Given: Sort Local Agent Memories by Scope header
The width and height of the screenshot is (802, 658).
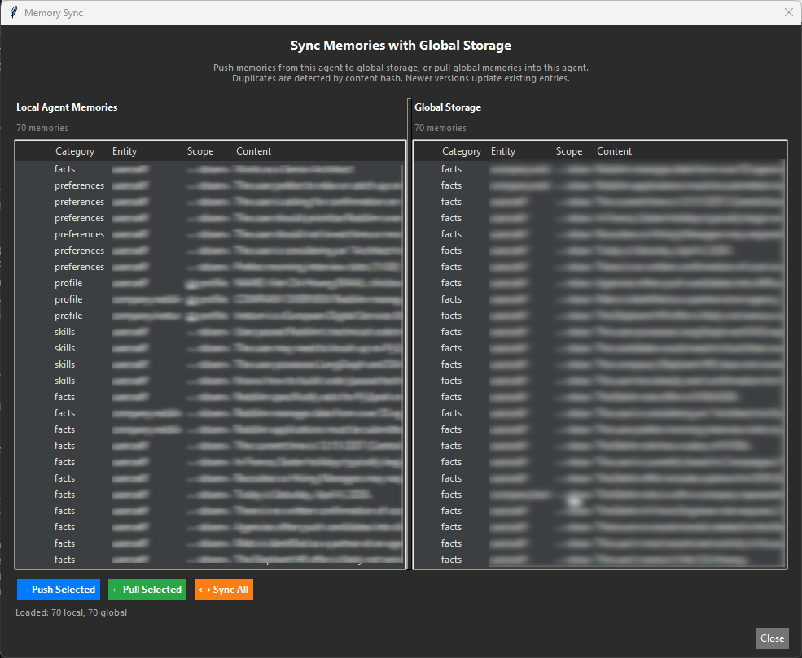Looking at the screenshot, I should (200, 150).
